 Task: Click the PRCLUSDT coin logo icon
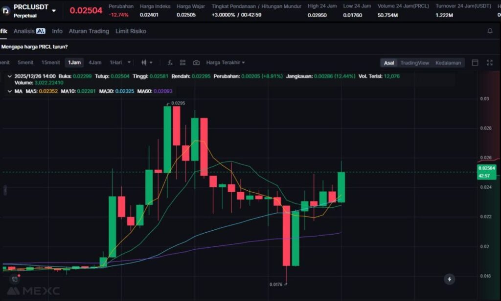click(6, 10)
